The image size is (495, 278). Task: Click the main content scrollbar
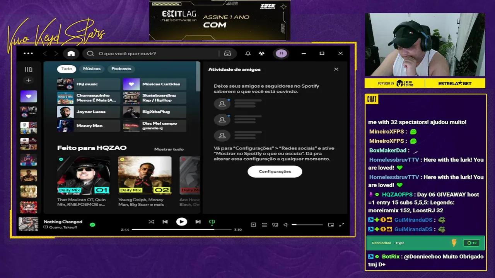click(x=198, y=76)
